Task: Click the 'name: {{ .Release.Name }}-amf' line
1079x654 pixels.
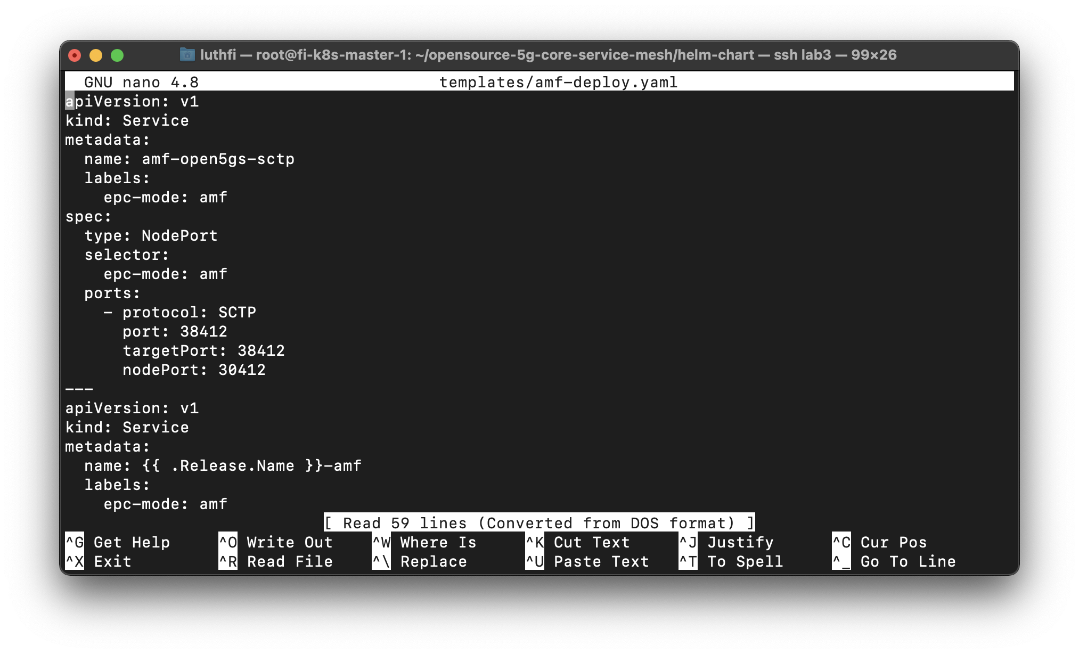Action: coord(223,465)
